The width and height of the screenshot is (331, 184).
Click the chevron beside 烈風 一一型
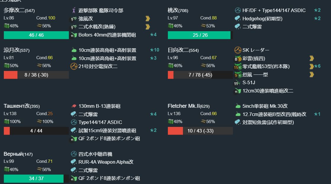point(311,75)
